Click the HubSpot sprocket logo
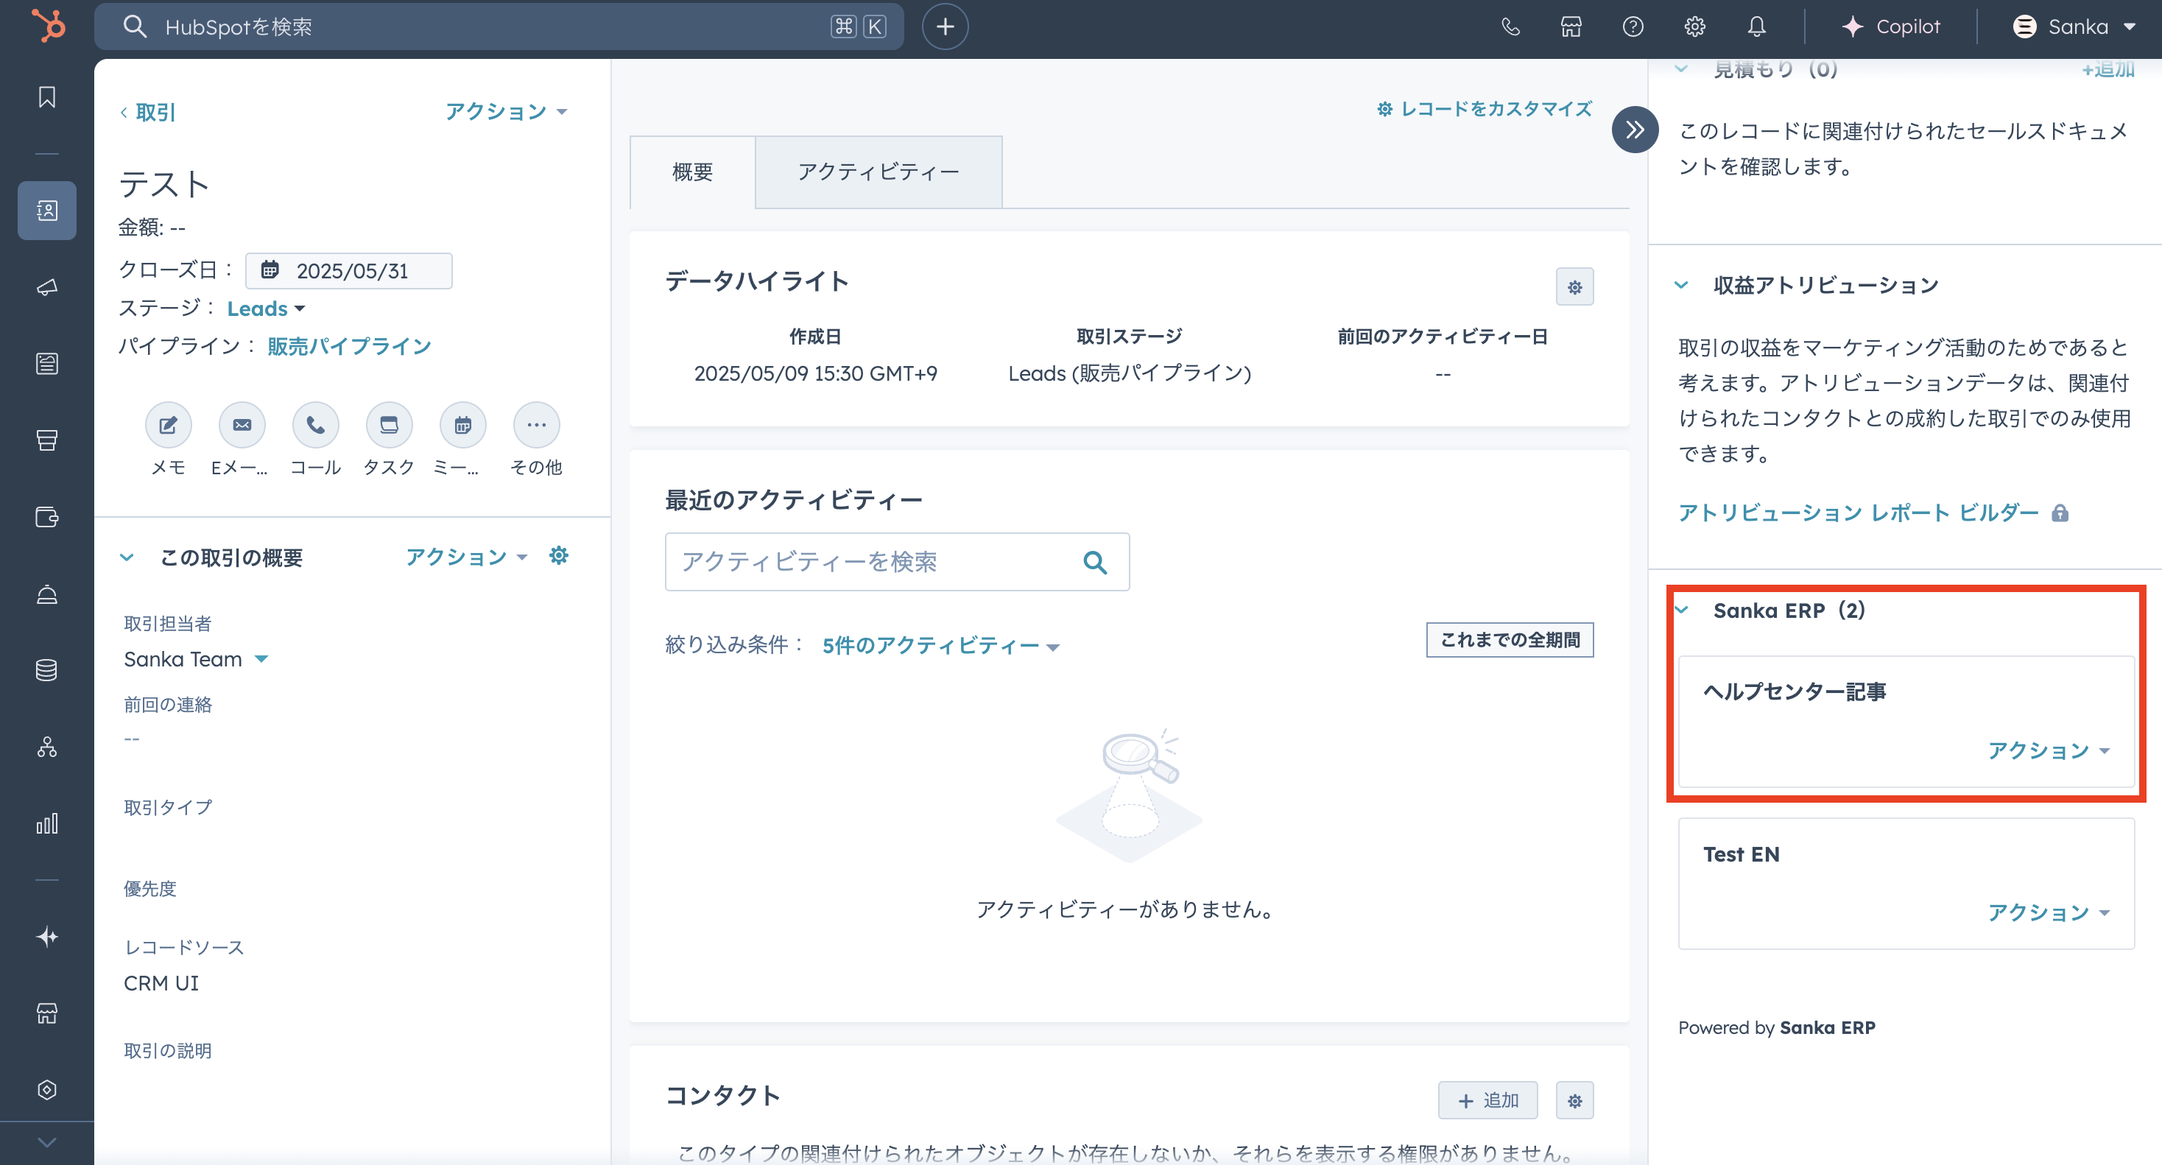Viewport: 2162px width, 1165px height. tap(48, 25)
